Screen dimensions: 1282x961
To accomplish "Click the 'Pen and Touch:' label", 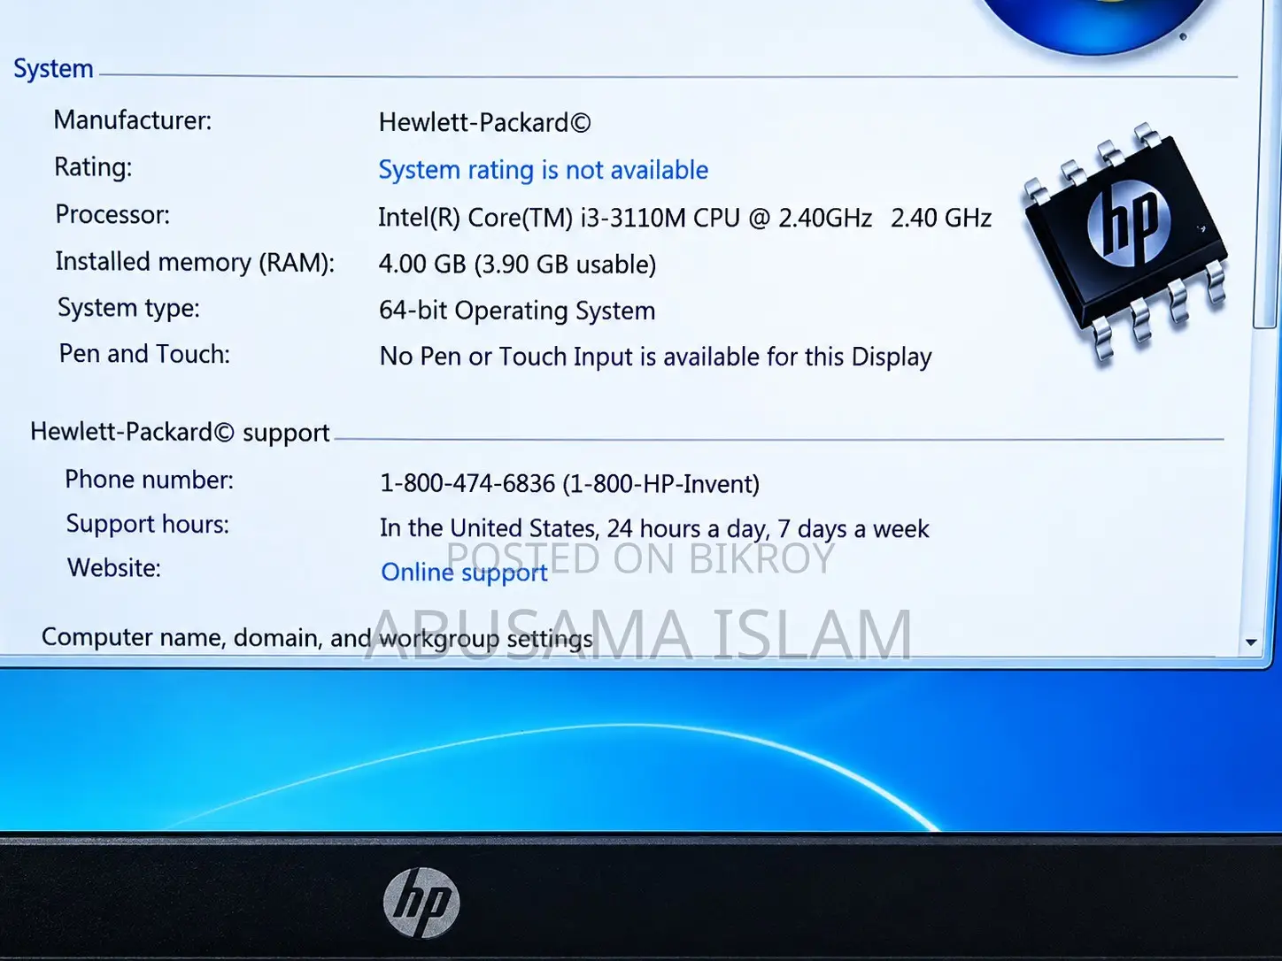I will pos(144,355).
